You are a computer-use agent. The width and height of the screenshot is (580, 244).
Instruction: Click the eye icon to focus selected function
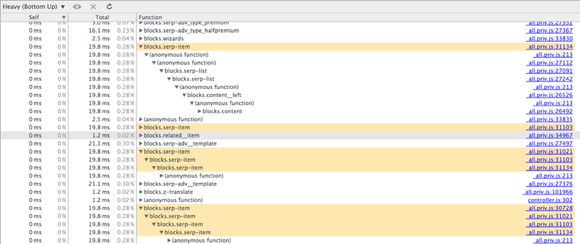(x=77, y=7)
